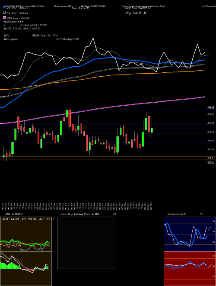Click the tall red candle below the chart's highest wick
Image resolution: width=216 pixels, height=286 pixels.
point(70,118)
